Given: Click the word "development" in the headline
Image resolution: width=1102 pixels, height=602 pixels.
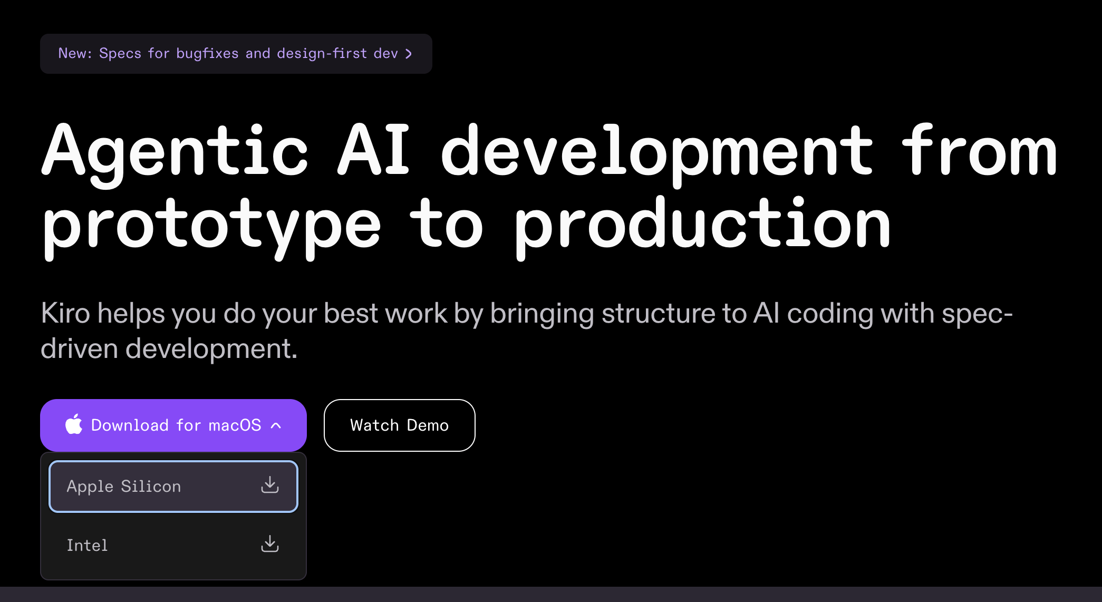Looking at the screenshot, I should [x=656, y=151].
